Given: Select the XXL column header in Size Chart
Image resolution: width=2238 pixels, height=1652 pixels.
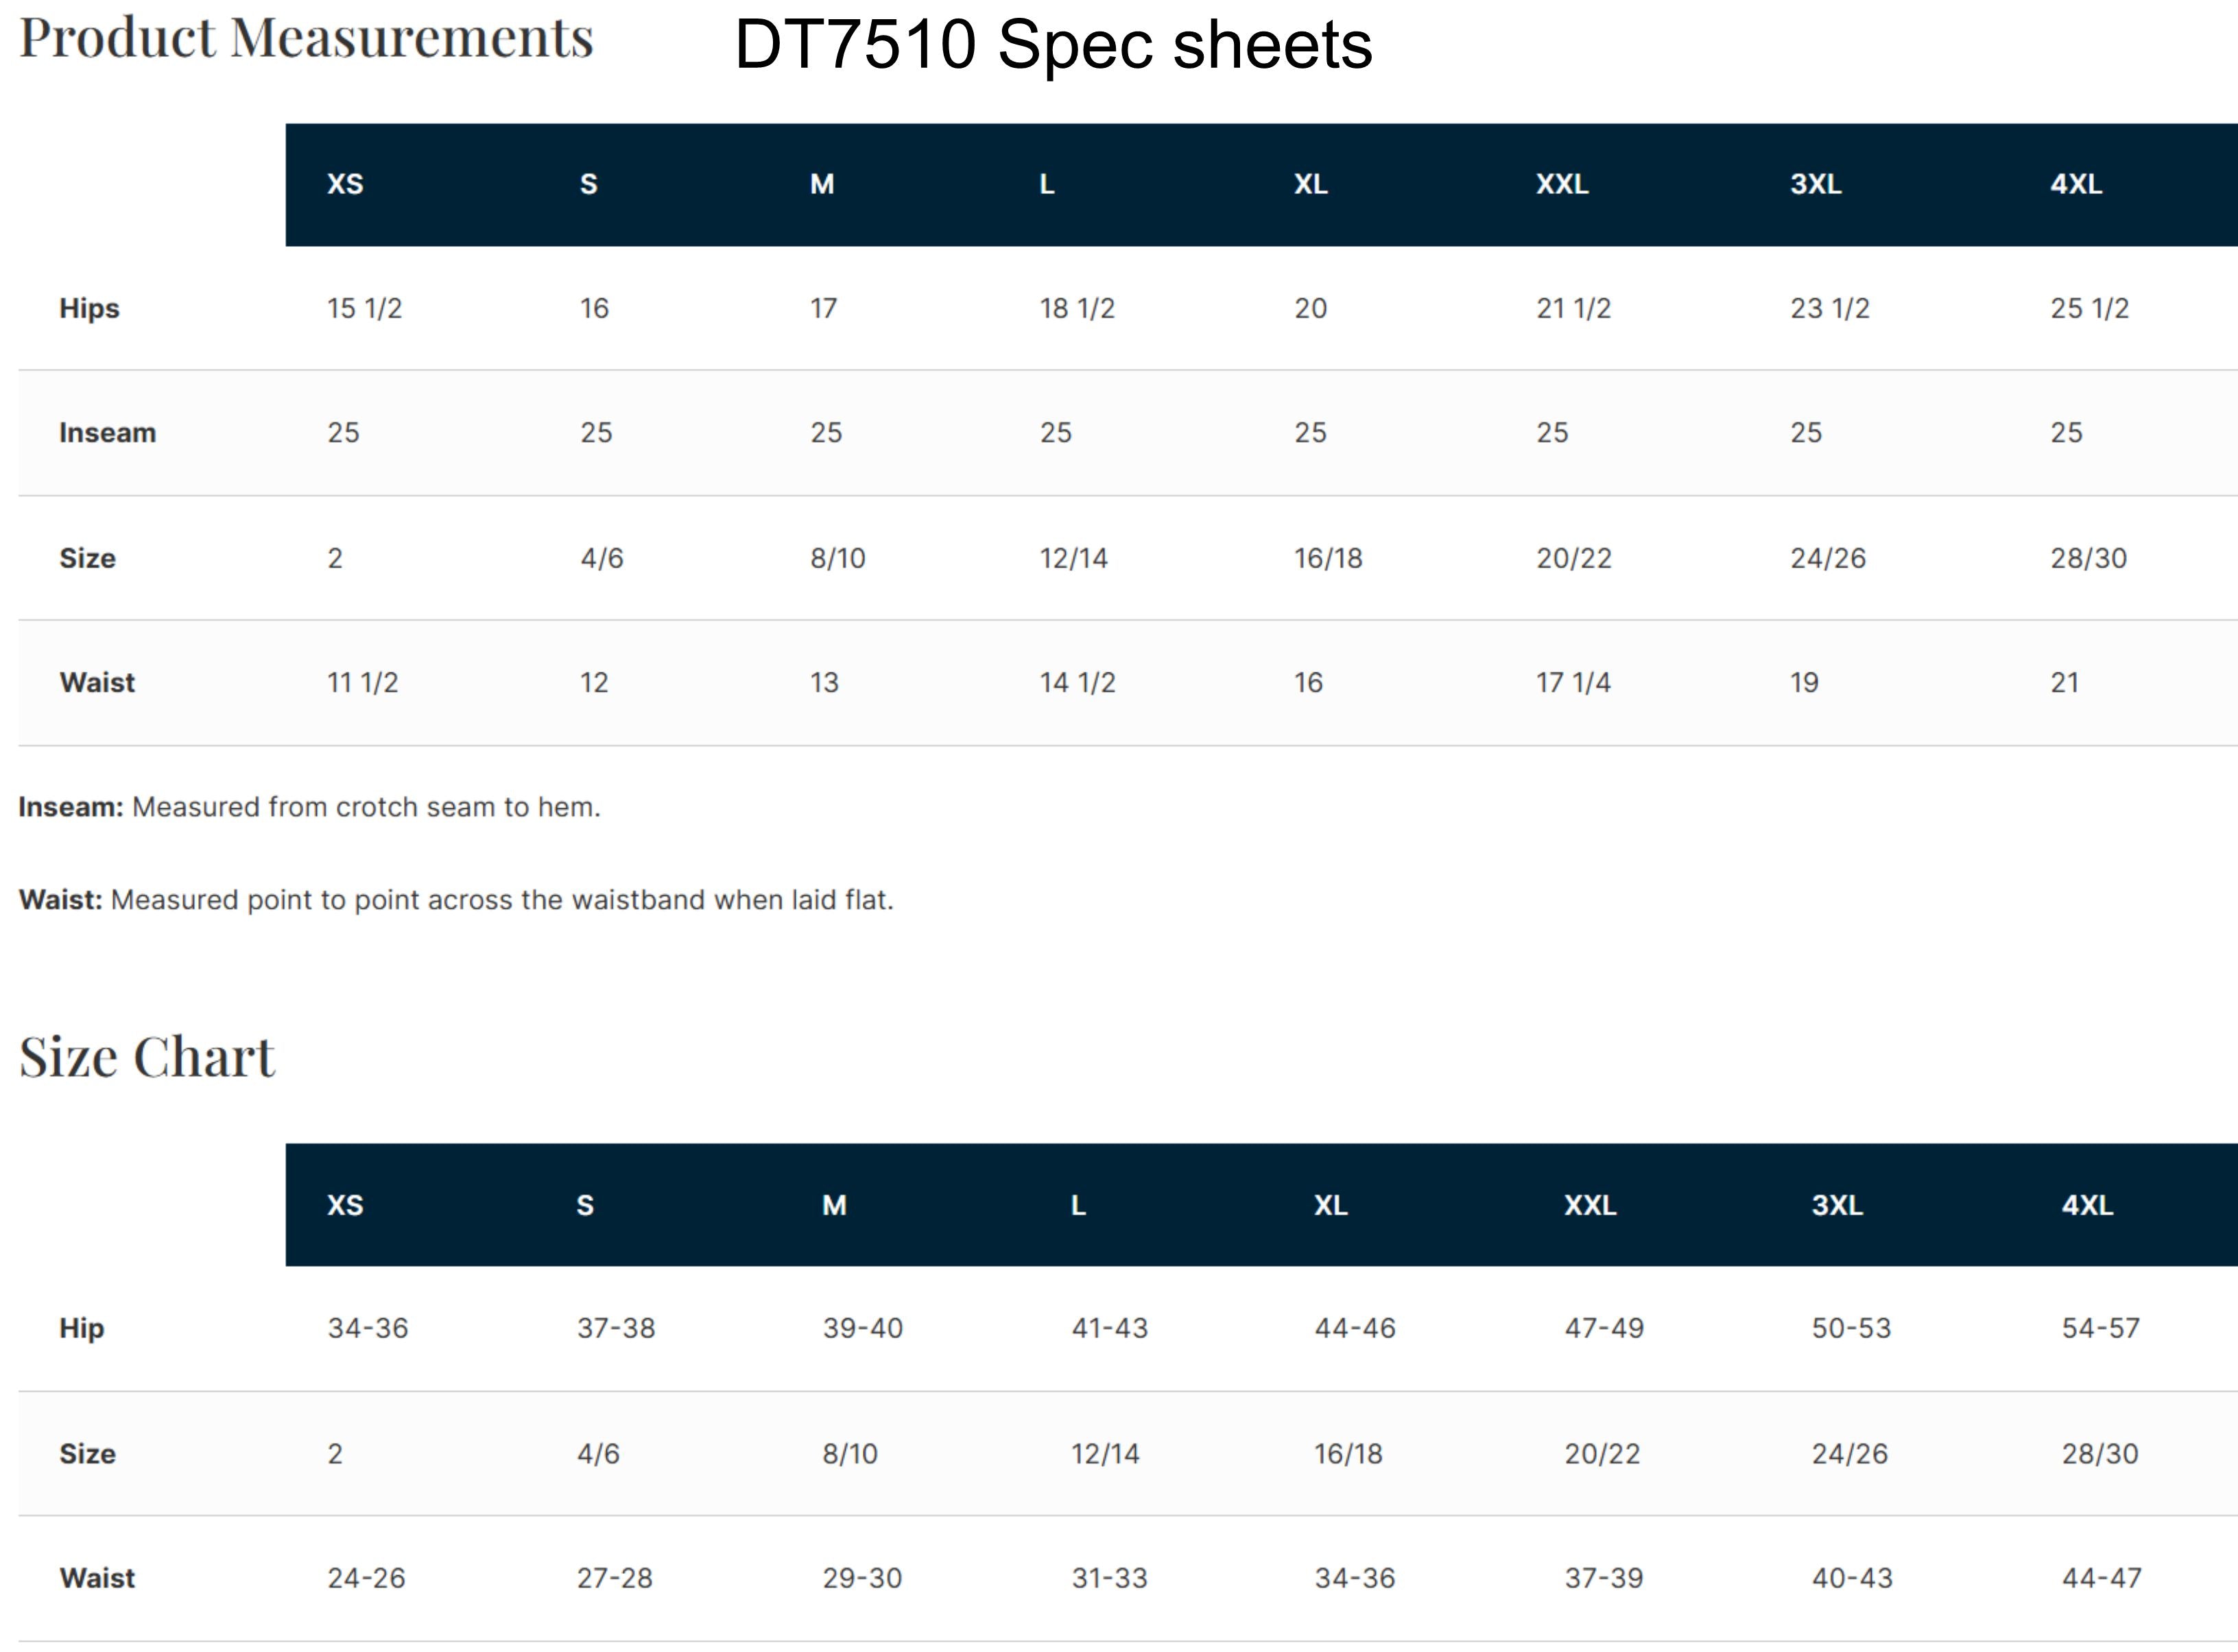Looking at the screenshot, I should tap(1590, 1205).
